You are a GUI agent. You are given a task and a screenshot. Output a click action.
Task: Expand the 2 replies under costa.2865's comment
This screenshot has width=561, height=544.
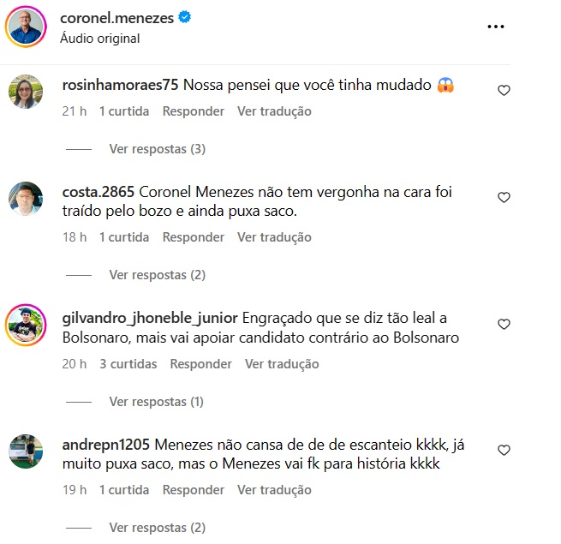(x=157, y=275)
